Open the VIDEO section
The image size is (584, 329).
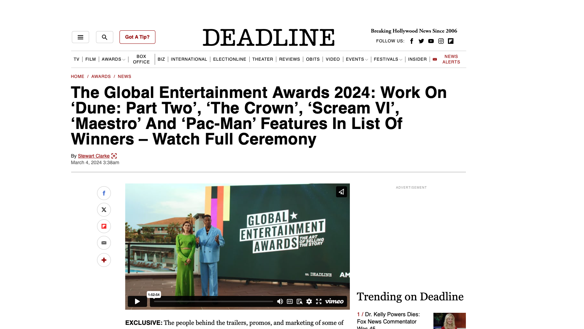(333, 59)
